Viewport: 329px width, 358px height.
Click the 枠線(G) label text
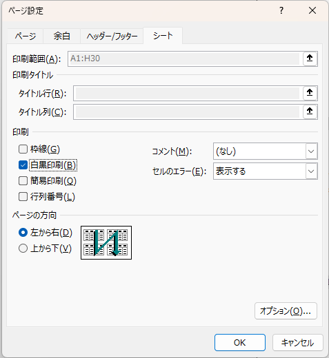coord(45,149)
